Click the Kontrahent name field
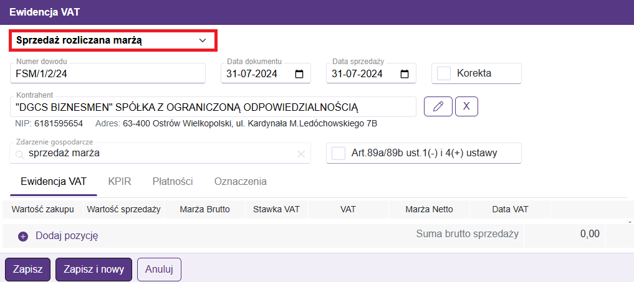The width and height of the screenshot is (634, 282). tap(213, 106)
